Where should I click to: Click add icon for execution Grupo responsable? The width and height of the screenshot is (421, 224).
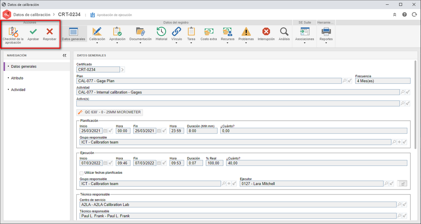[x=229, y=184]
